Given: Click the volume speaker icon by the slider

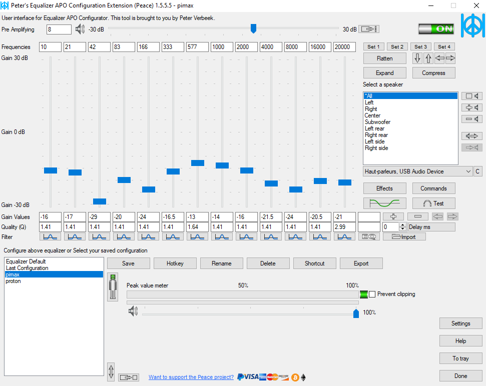Looking at the screenshot, I should [x=133, y=311].
